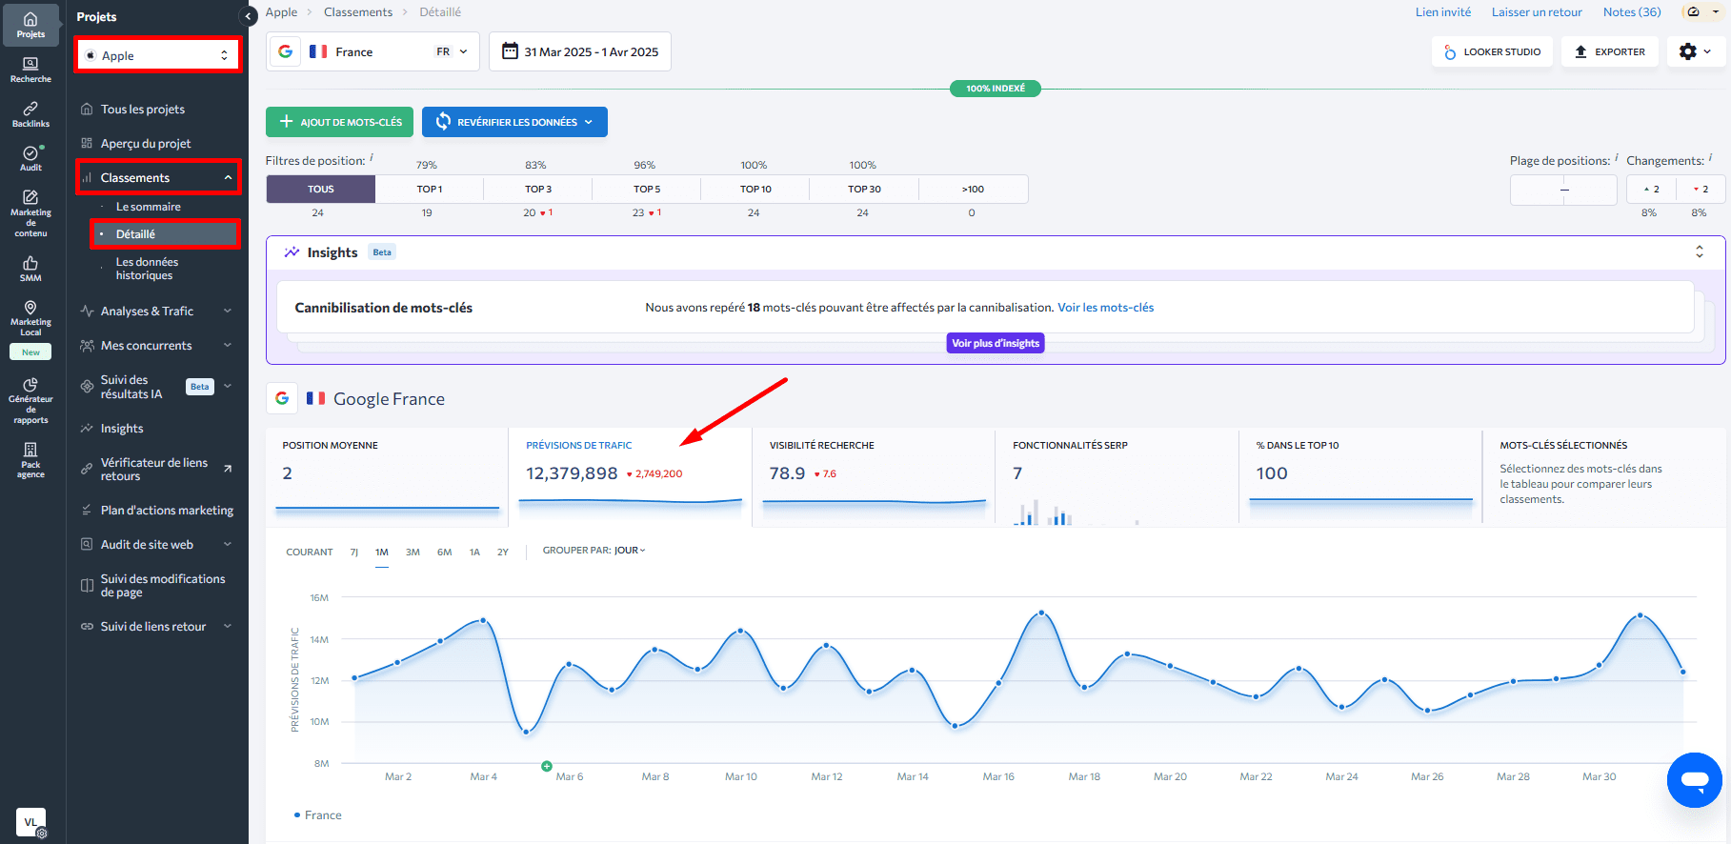Image resolution: width=1731 pixels, height=844 pixels.
Task: Select the >100 position filter
Action: coord(973,189)
